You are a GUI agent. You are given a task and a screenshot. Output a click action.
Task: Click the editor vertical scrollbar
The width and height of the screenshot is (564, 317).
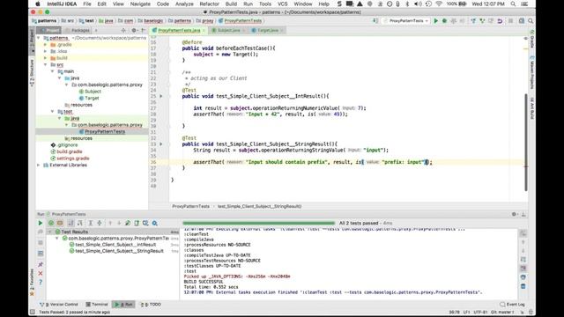tap(526, 142)
